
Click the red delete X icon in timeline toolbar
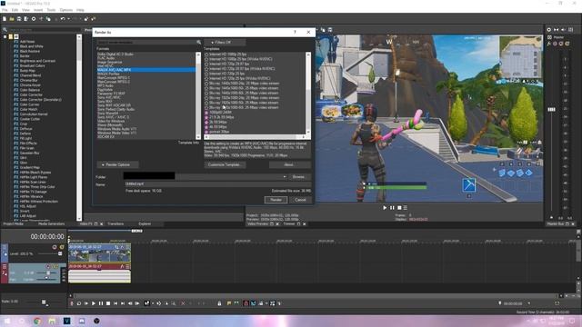point(183,303)
